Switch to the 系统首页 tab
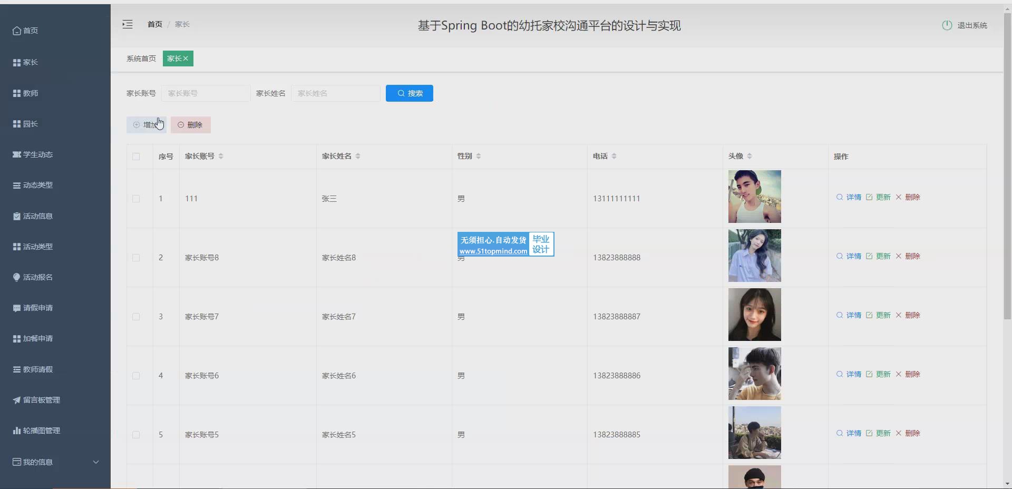The height and width of the screenshot is (489, 1012). tap(141, 58)
